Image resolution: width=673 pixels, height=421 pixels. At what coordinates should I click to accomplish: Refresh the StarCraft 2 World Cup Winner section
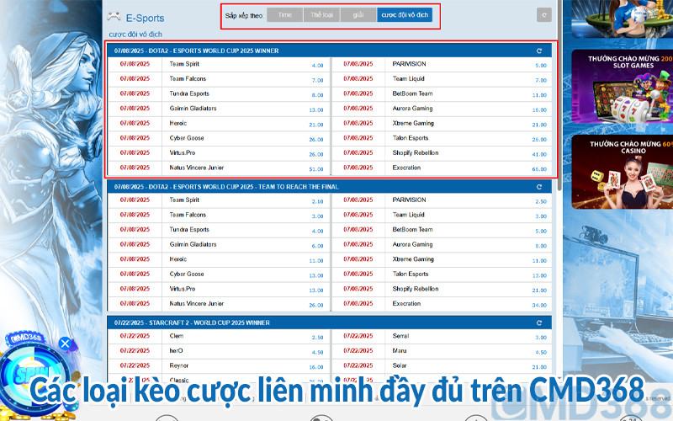pyautogui.click(x=539, y=323)
